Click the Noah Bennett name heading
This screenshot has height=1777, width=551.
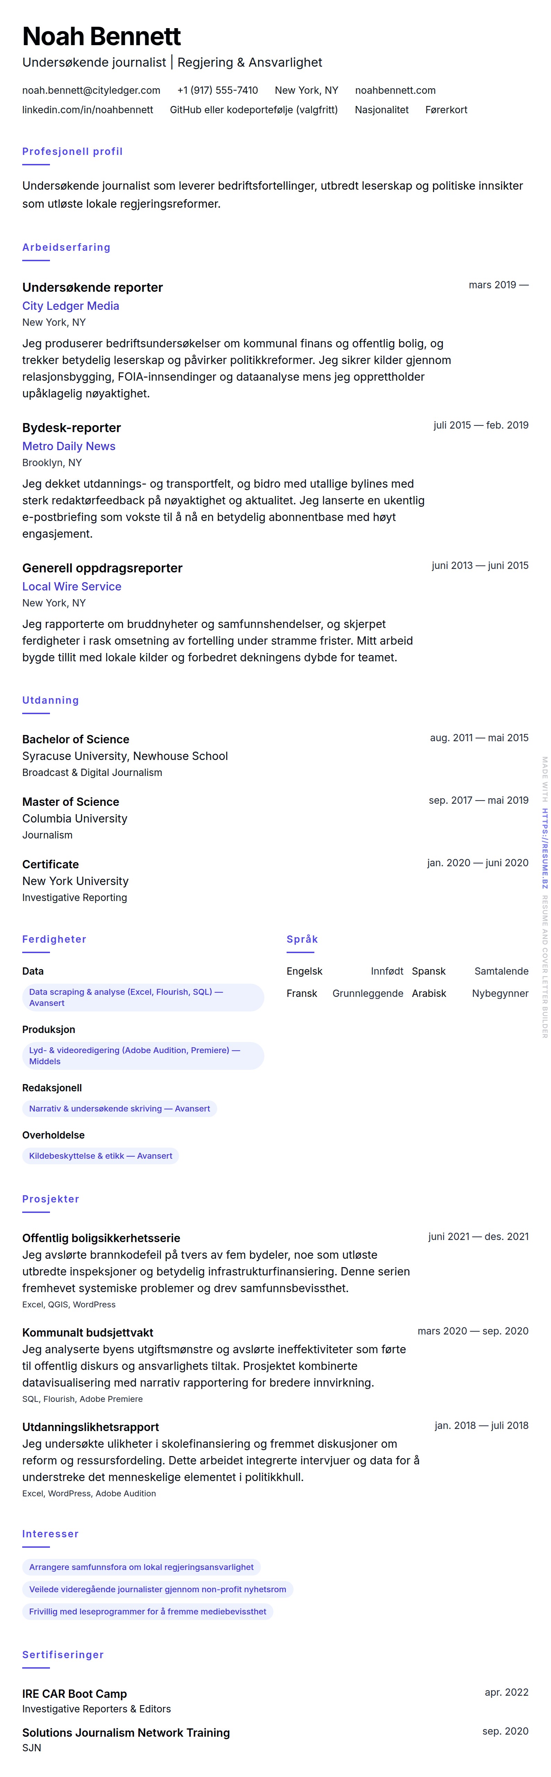pos(101,36)
